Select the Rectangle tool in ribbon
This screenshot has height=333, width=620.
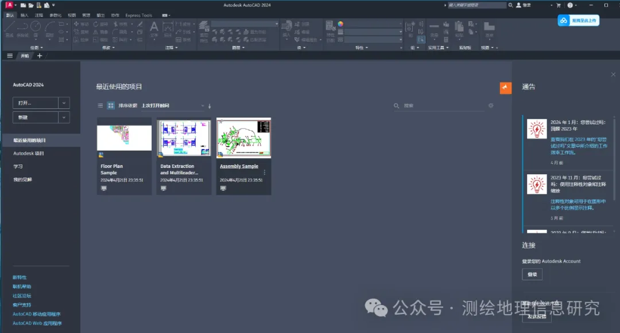(61, 24)
